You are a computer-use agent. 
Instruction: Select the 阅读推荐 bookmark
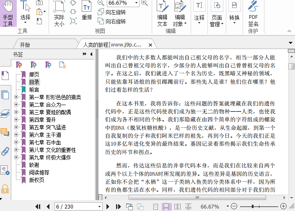tap(39, 172)
